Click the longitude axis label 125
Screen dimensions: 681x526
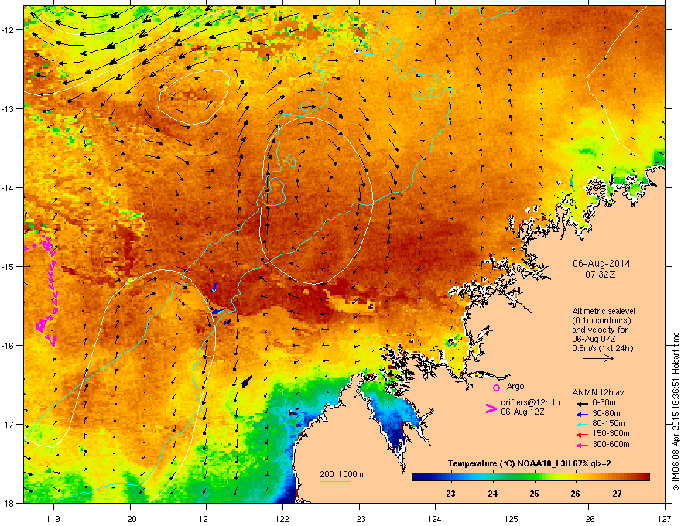[512, 518]
